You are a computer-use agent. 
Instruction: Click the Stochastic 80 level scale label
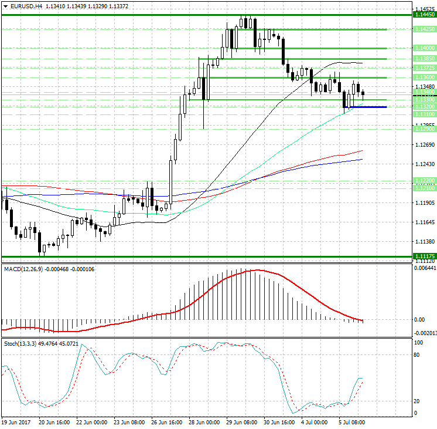click(418, 354)
